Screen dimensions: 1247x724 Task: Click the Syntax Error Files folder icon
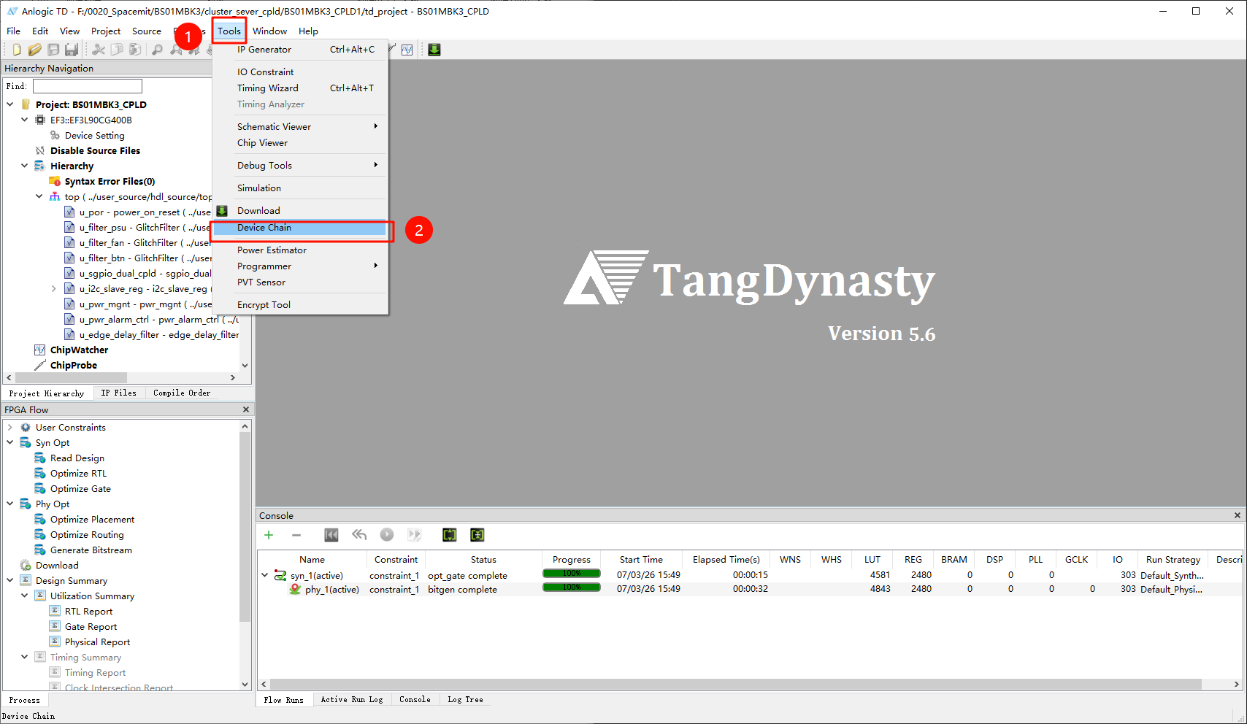click(55, 182)
